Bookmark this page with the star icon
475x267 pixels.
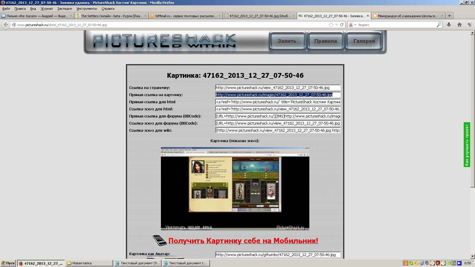[331, 25]
